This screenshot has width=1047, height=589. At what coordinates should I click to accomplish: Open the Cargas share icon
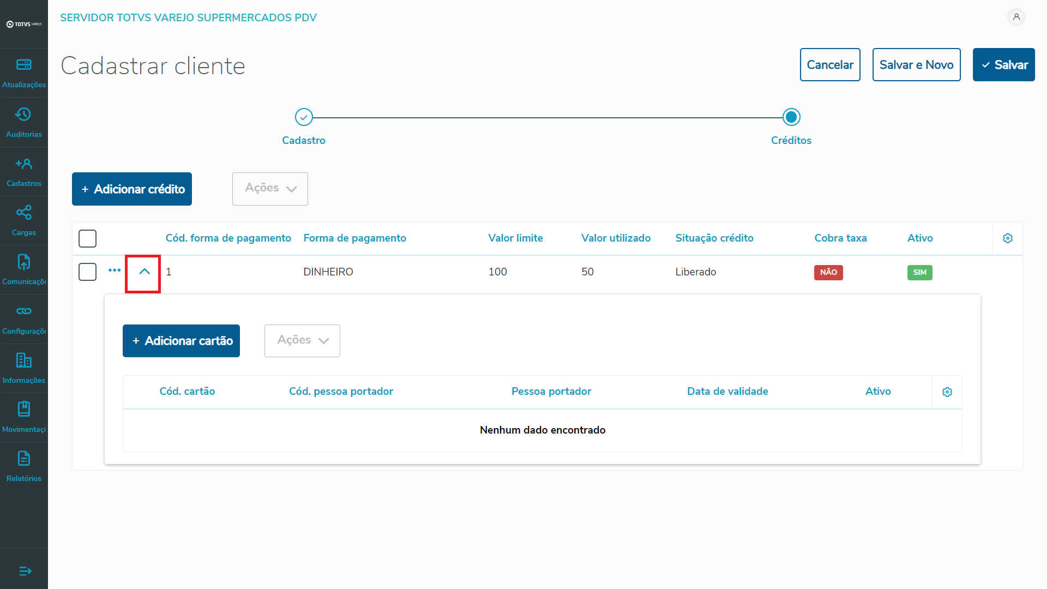click(x=23, y=213)
